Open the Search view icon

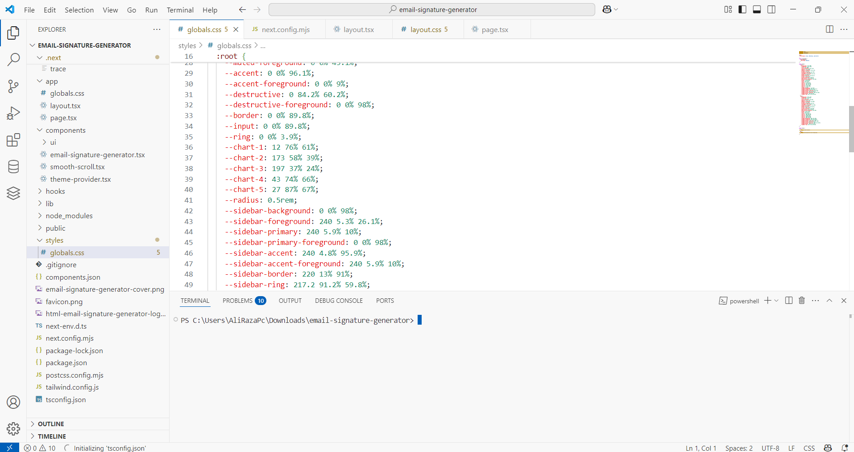(x=13, y=59)
